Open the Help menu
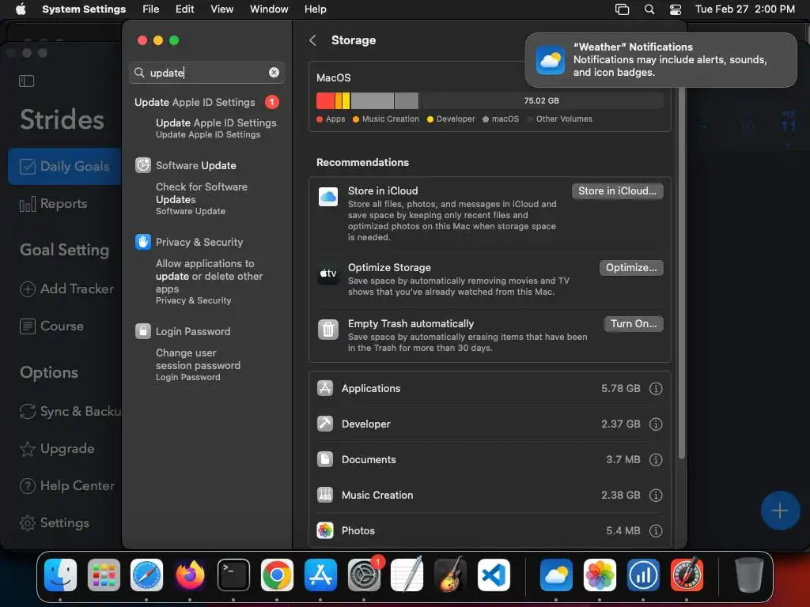This screenshot has width=810, height=607. (x=315, y=9)
